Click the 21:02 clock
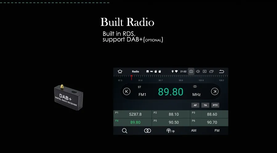Screen dimensions: 277x153 [x=183, y=72]
